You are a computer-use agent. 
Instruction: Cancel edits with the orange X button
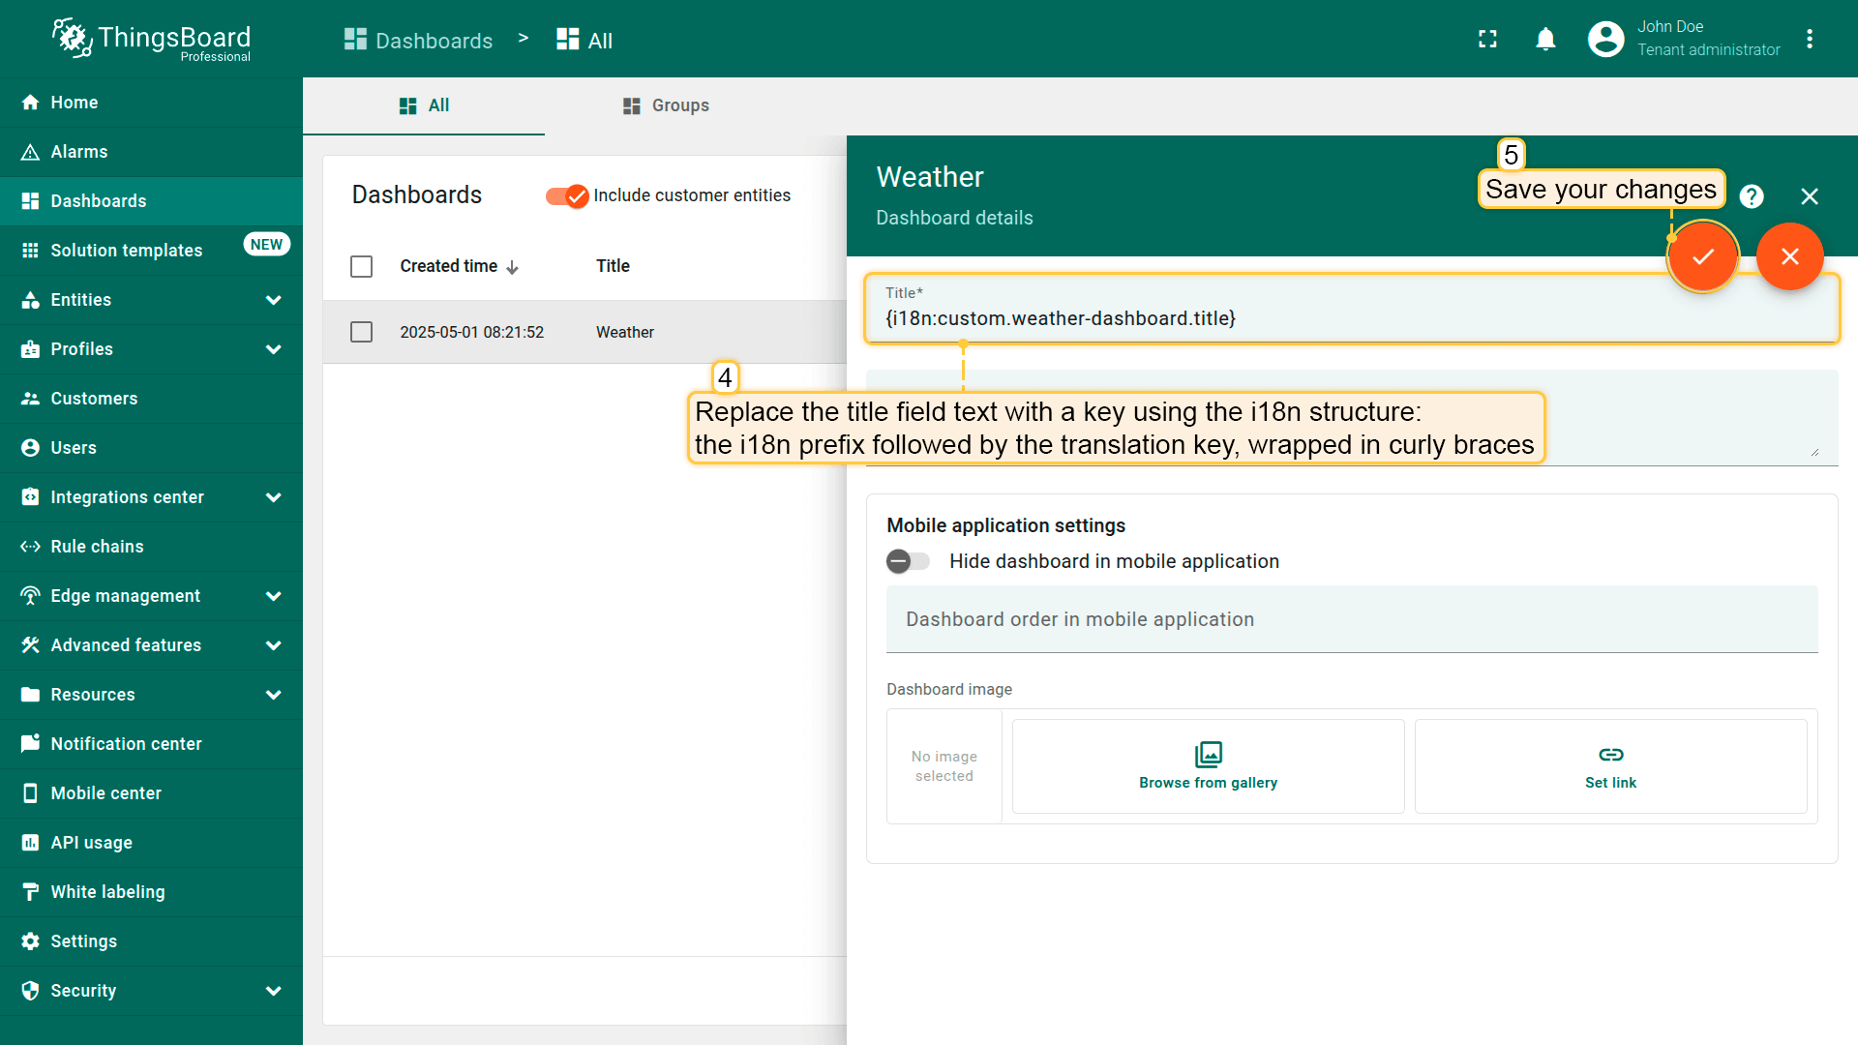click(1789, 256)
